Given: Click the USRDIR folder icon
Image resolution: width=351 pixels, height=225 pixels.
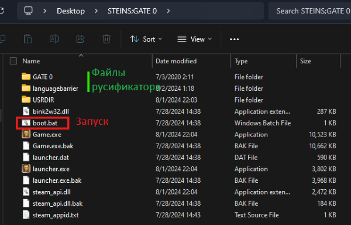Looking at the screenshot, I should coord(26,100).
